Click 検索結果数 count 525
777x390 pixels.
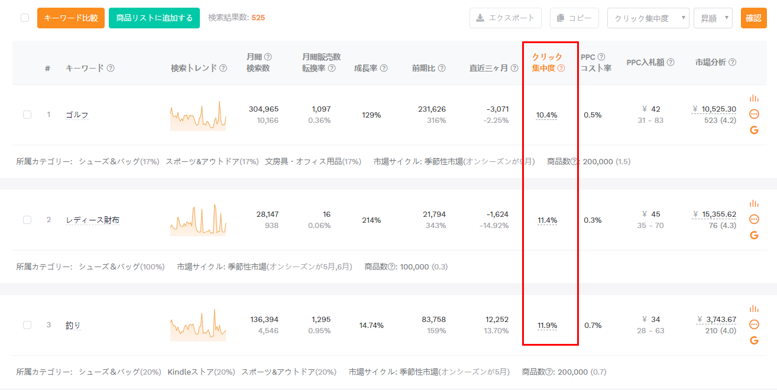[258, 18]
